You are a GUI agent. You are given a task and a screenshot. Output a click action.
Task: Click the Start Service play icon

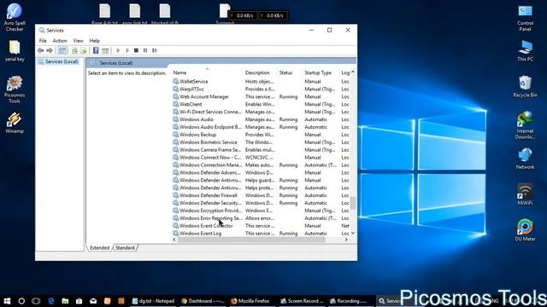coord(118,50)
